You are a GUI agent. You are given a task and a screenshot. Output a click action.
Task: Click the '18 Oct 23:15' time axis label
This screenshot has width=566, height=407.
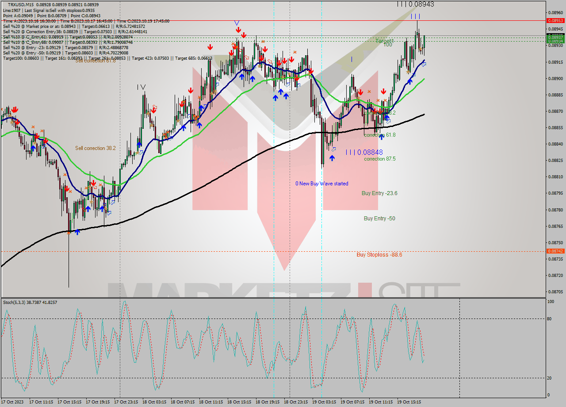tap(296, 402)
